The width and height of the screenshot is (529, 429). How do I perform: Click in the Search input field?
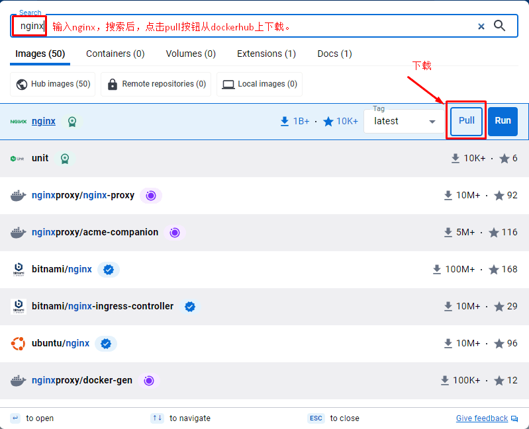click(x=264, y=26)
